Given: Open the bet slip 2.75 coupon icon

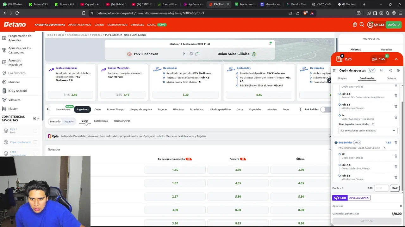Looking at the screenshot, I should [339, 59].
